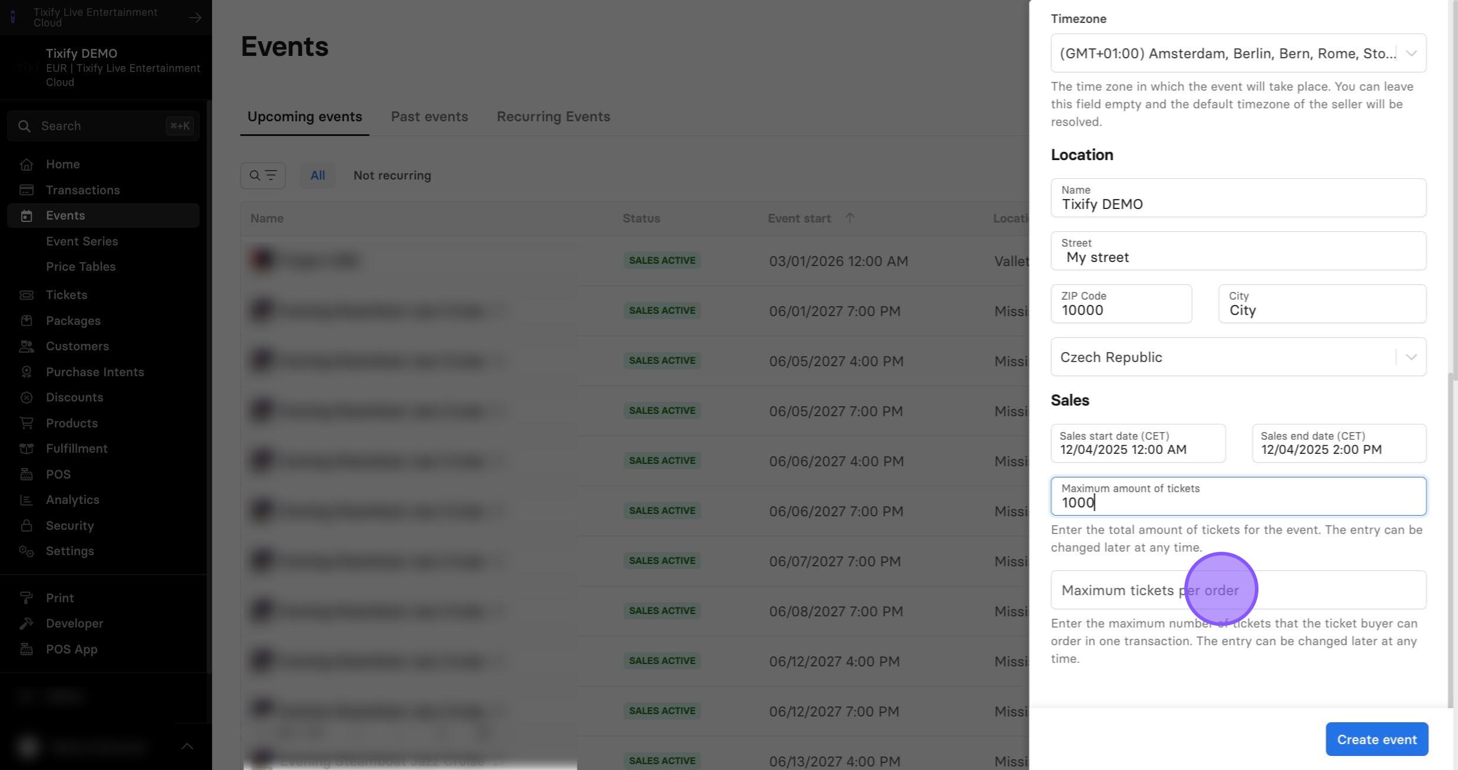The width and height of the screenshot is (1458, 770).
Task: Open Purchase Intents icon
Action: 26,372
